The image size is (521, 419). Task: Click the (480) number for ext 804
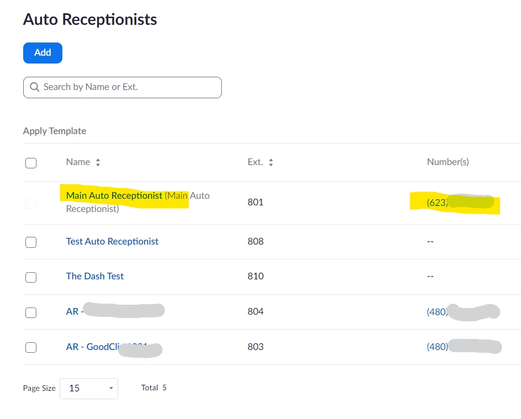pyautogui.click(x=463, y=312)
